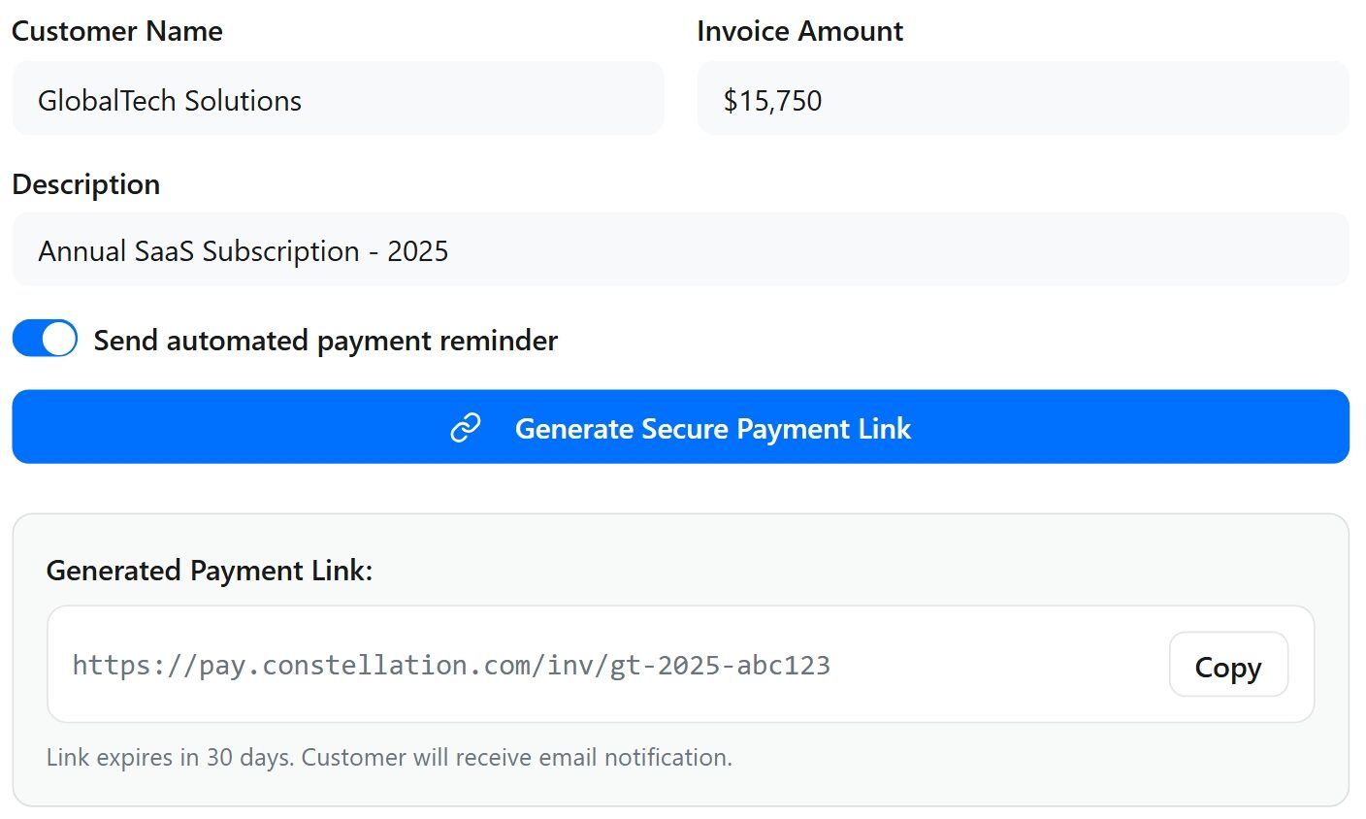The height and width of the screenshot is (819, 1366).
Task: Click the link expires in 30 days note
Action: tap(389, 757)
